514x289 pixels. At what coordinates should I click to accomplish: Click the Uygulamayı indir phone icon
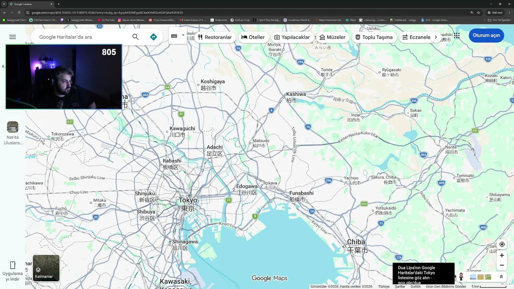(x=12, y=265)
